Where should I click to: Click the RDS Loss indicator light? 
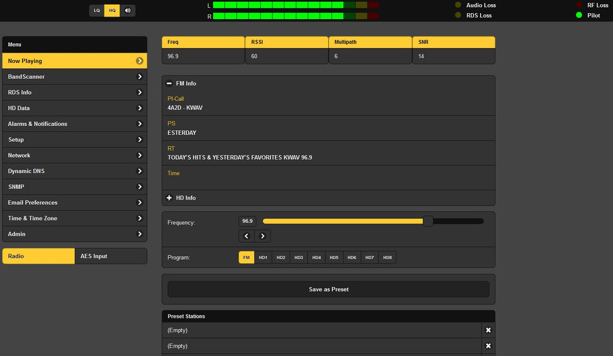pyautogui.click(x=458, y=15)
